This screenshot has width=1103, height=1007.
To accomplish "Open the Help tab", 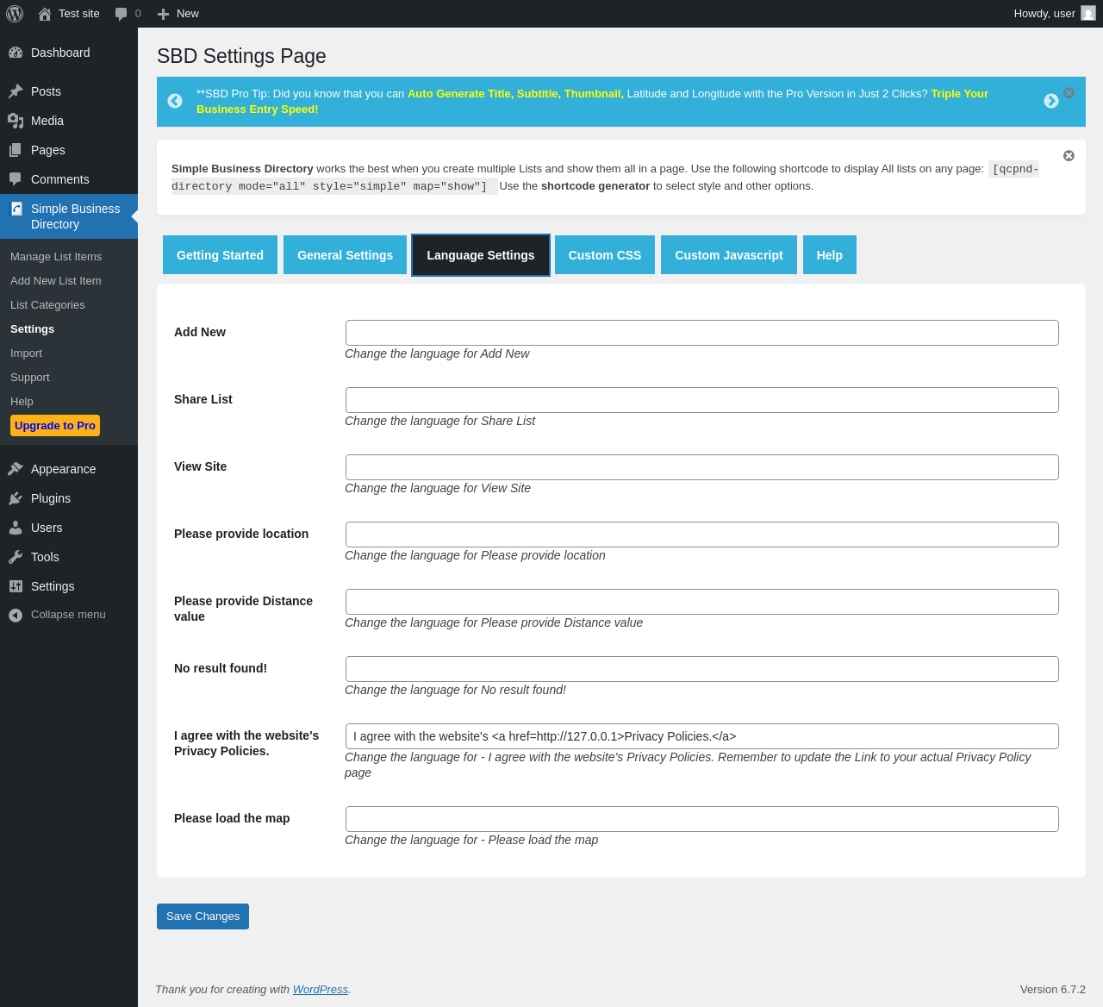I will [830, 255].
